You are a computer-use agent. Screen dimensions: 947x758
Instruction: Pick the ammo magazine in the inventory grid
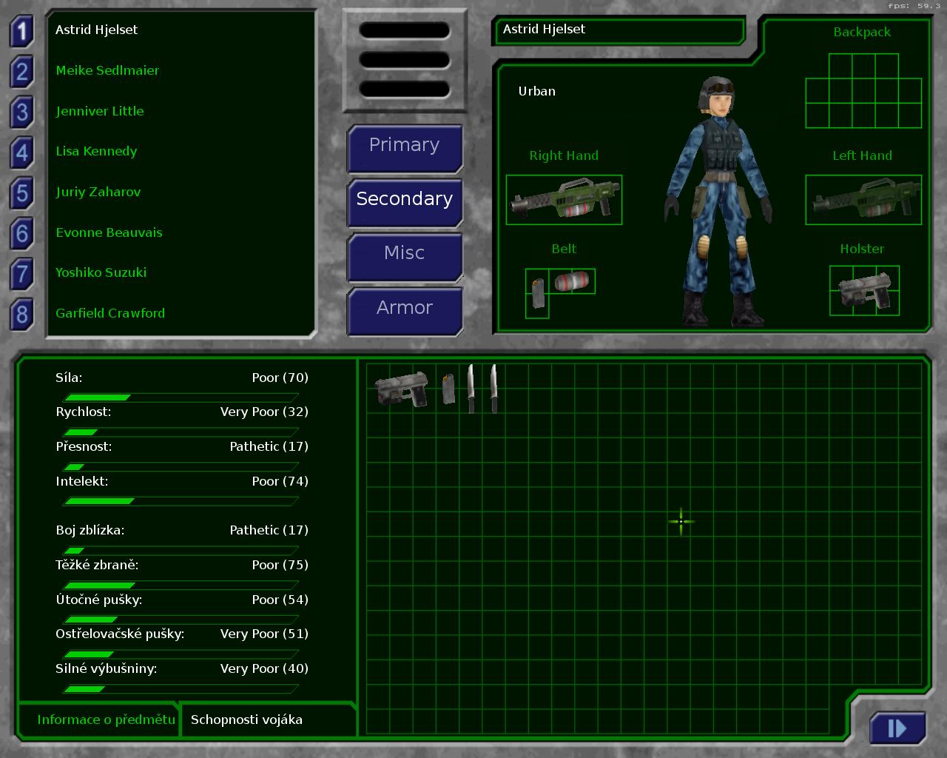448,389
